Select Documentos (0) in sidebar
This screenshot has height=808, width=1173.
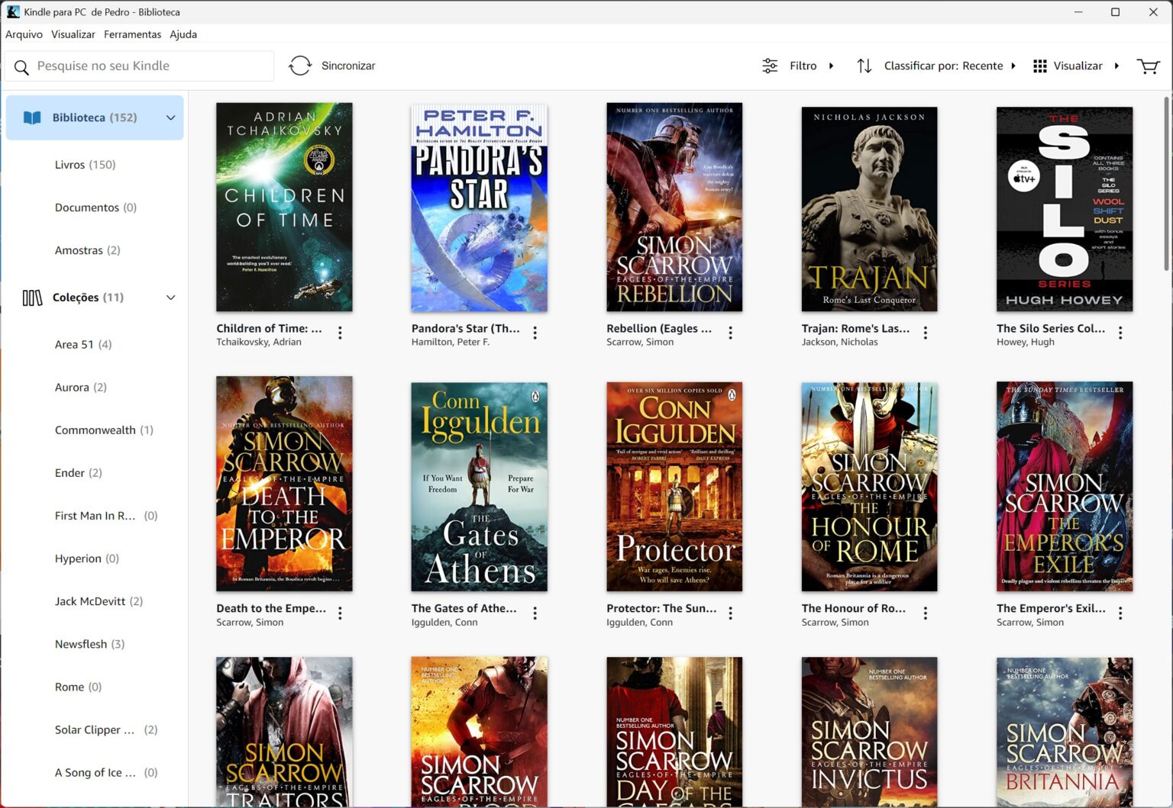pos(95,208)
